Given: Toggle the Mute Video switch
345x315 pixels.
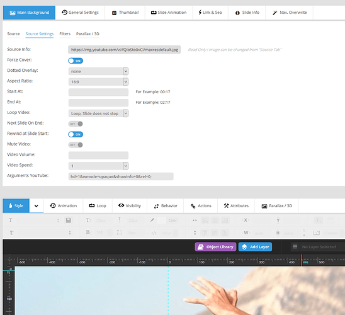Looking at the screenshot, I should (x=76, y=145).
